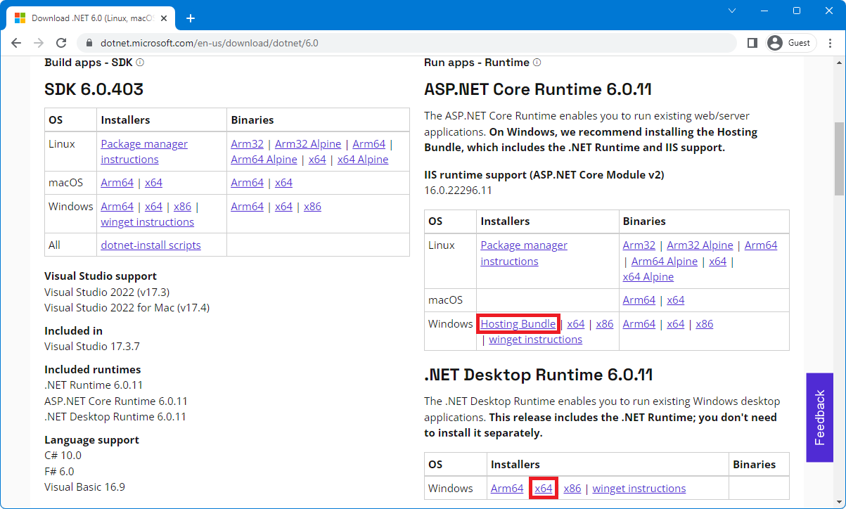
Task: Click Visual Studio 2022 for Mac (v17.4) text
Action: (127, 307)
